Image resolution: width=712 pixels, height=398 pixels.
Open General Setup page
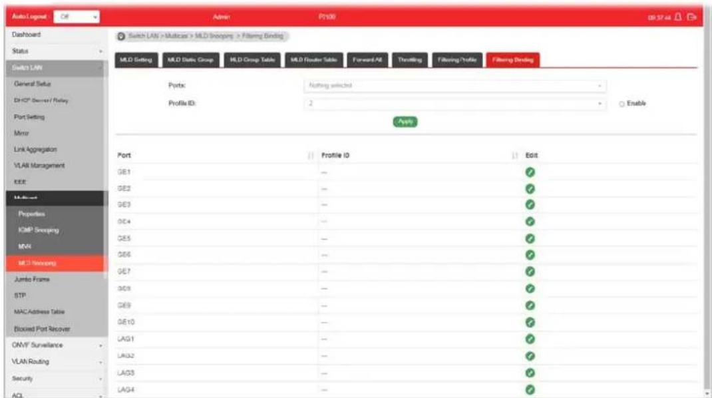pos(32,84)
